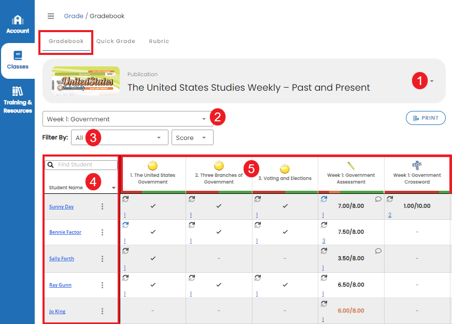452x324 pixels.
Task: Reset Sally Forth's United States Government article
Action: tap(125, 251)
